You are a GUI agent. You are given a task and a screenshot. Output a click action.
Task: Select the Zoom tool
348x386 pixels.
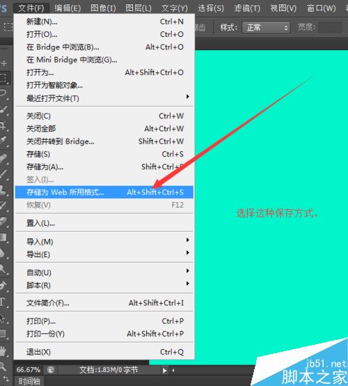pos(3,366)
